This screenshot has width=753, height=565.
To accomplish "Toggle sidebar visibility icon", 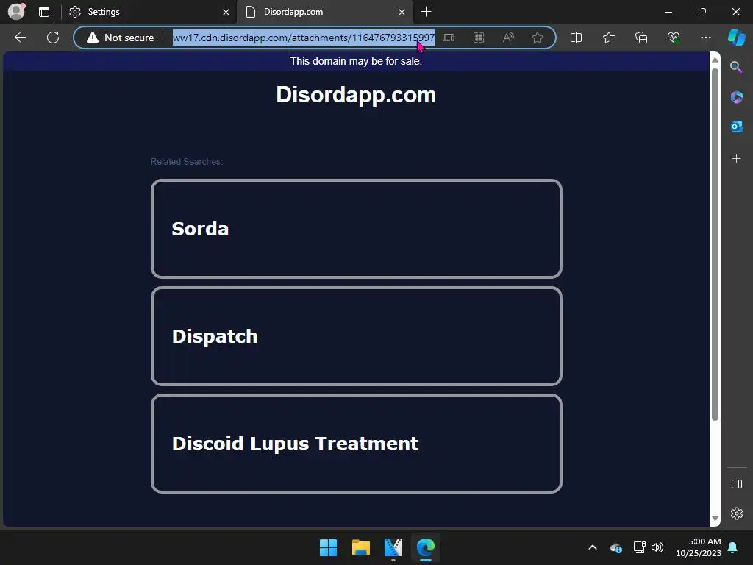I will [736, 484].
